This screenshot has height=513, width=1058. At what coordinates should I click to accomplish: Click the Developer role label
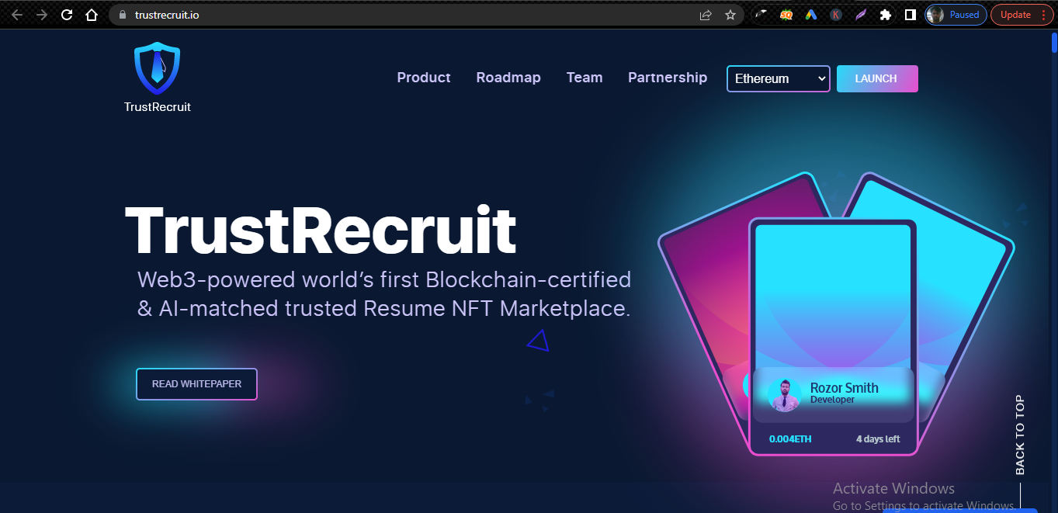point(832,400)
